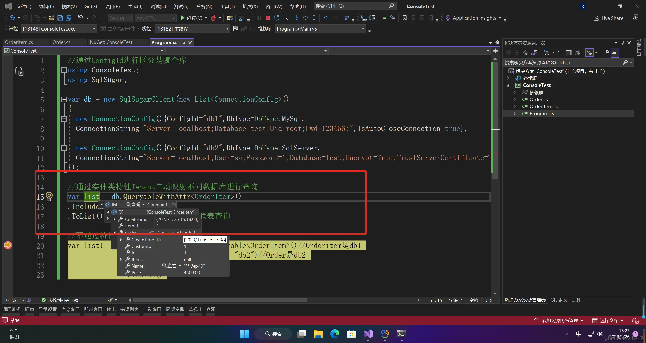The height and width of the screenshot is (343, 646).
Task: Open the stack frame Program.<Main>$ dropdown
Action: point(320,29)
